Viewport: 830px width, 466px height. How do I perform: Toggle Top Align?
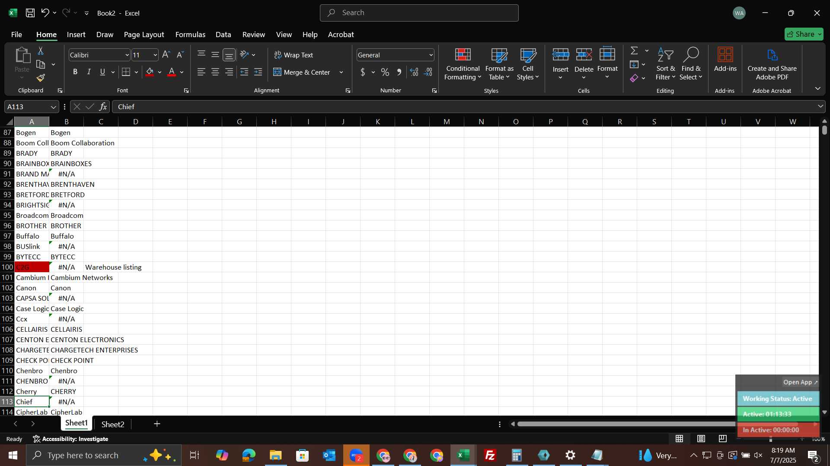click(201, 54)
